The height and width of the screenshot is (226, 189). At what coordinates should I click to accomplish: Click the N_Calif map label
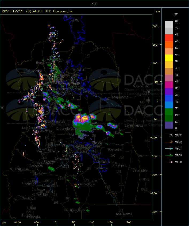(79, 70)
